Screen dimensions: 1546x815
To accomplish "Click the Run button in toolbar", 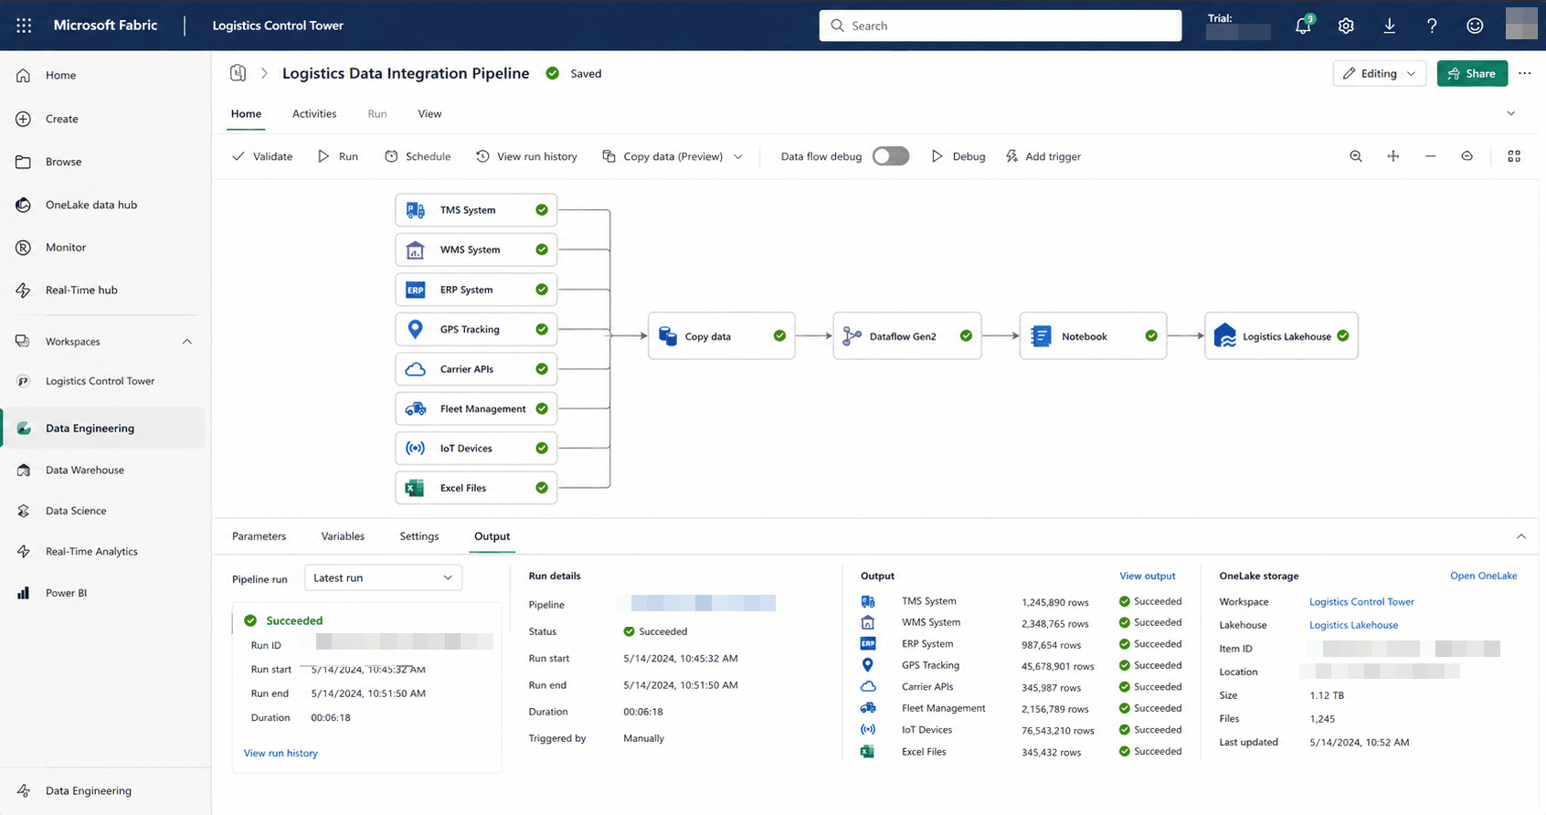I will click(337, 156).
